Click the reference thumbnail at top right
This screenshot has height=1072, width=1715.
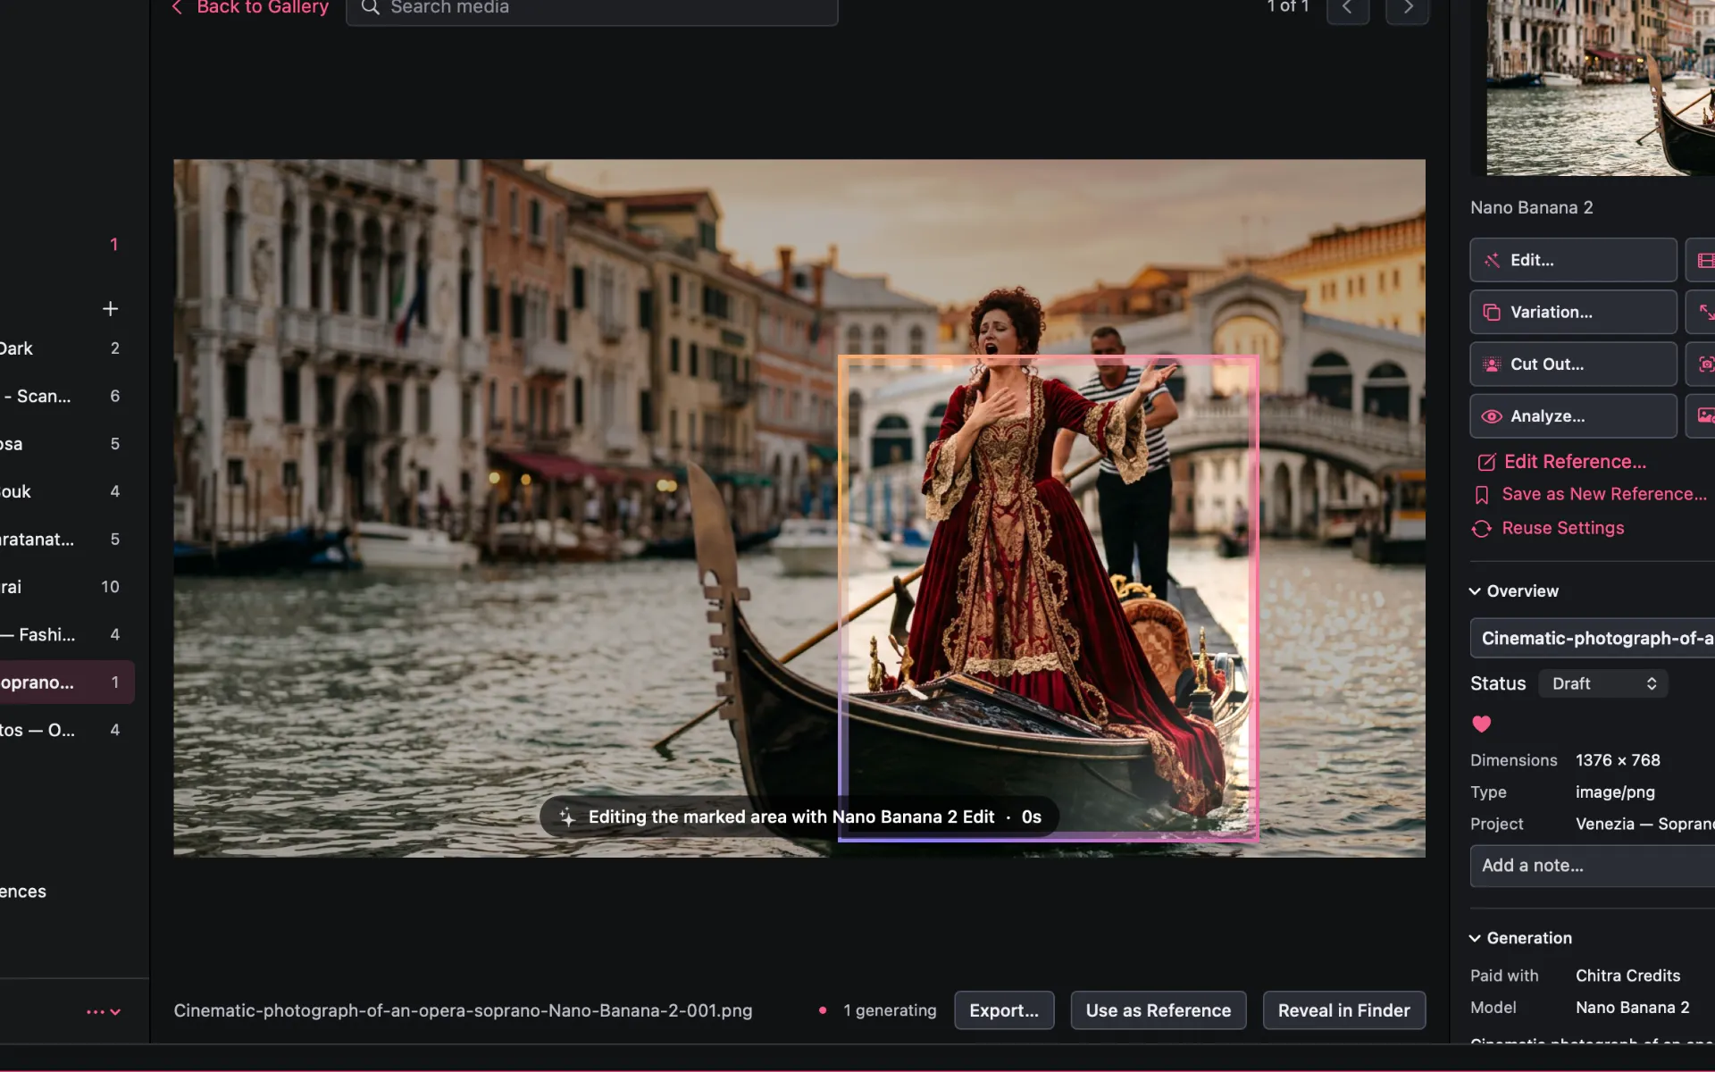click(1600, 88)
